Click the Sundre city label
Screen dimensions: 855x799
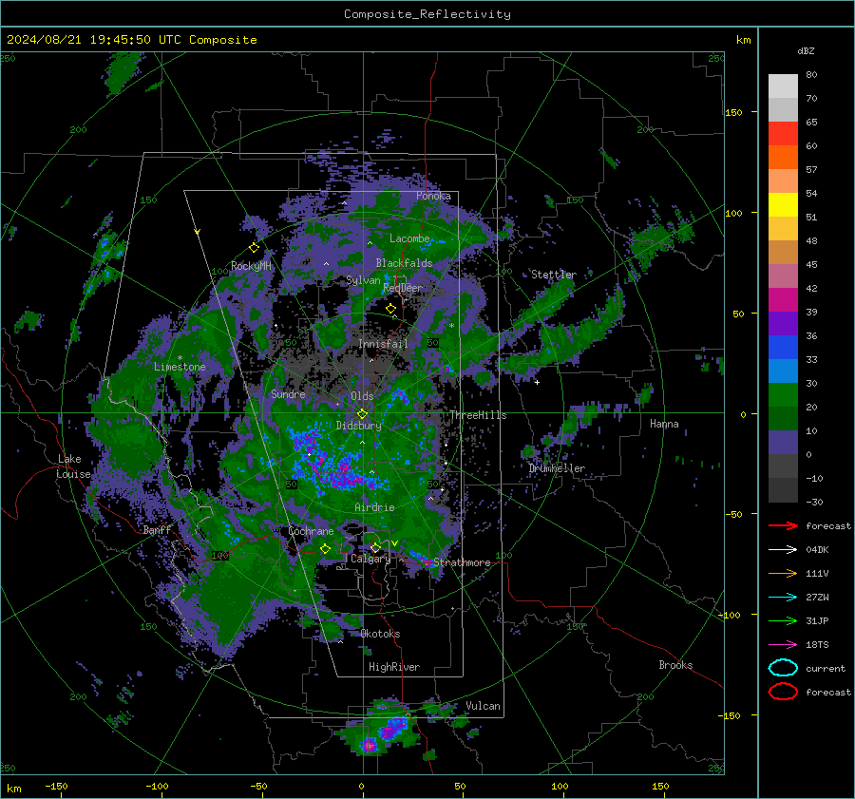(x=288, y=394)
